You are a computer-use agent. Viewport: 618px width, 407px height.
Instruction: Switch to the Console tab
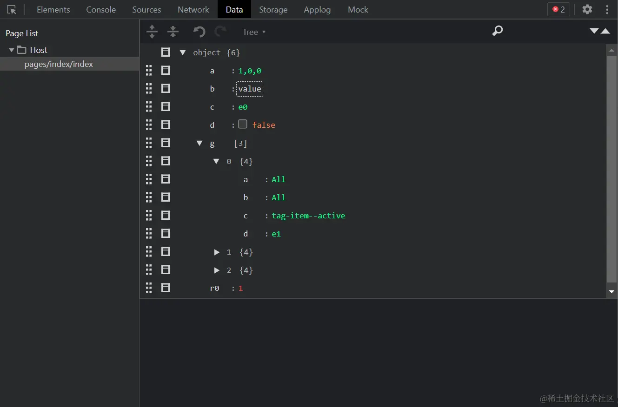(x=101, y=9)
